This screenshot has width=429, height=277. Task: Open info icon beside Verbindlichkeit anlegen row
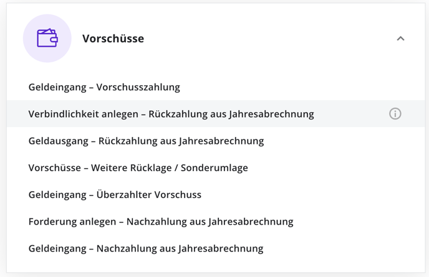click(395, 114)
